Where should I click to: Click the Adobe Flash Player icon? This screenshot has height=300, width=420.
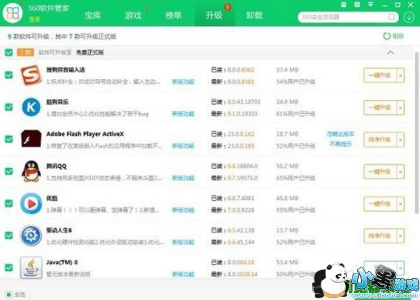click(32, 139)
